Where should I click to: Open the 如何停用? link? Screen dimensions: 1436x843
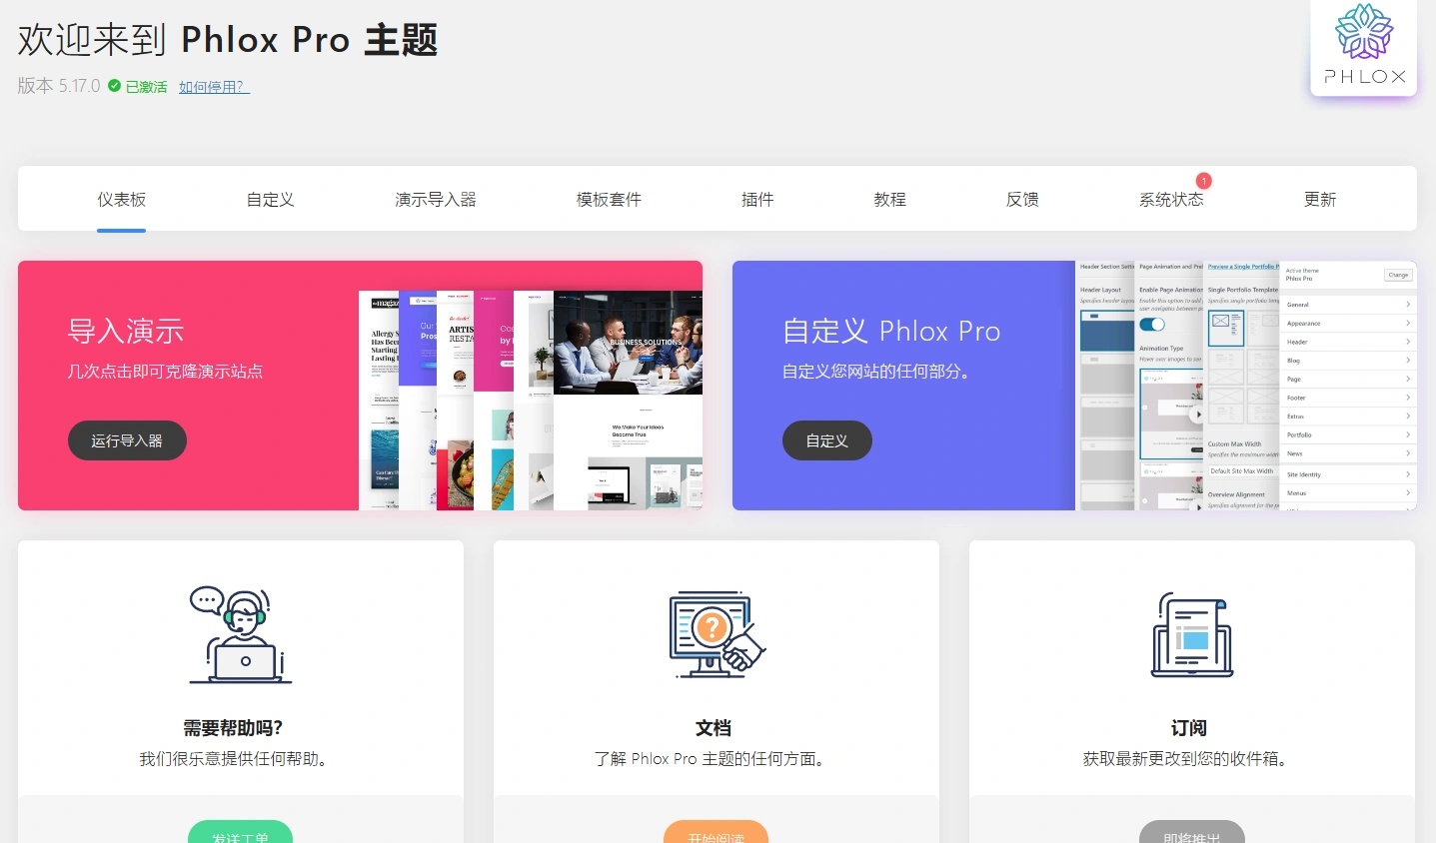(x=213, y=87)
